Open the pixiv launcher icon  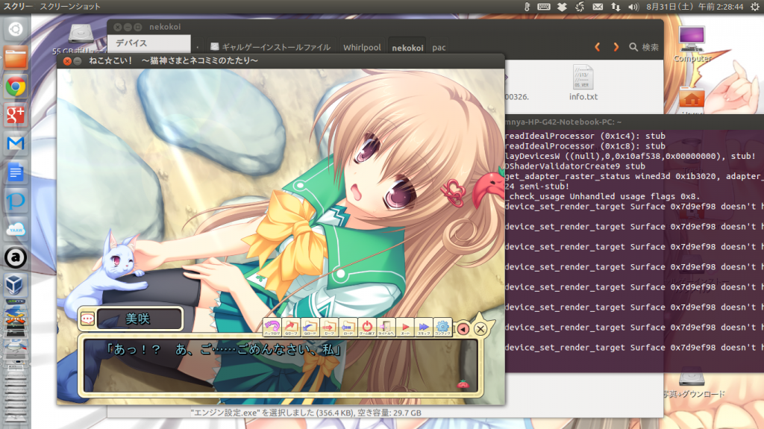tap(16, 201)
